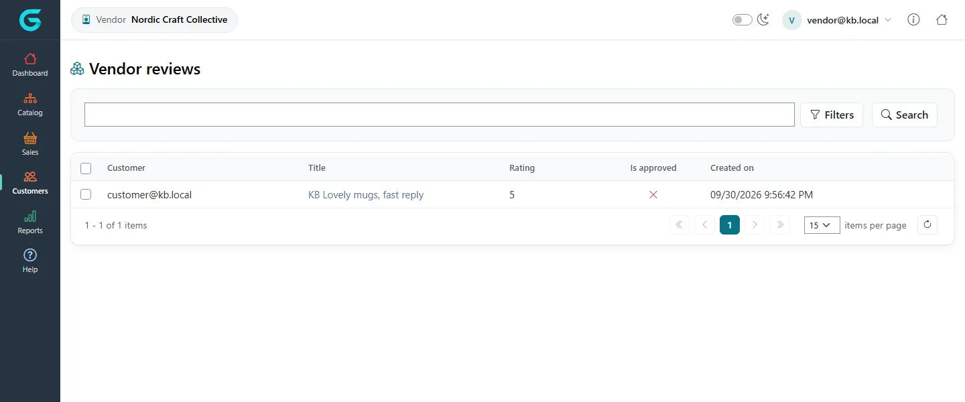The width and height of the screenshot is (965, 402).
Task: Jump to the last page
Action: point(779,225)
